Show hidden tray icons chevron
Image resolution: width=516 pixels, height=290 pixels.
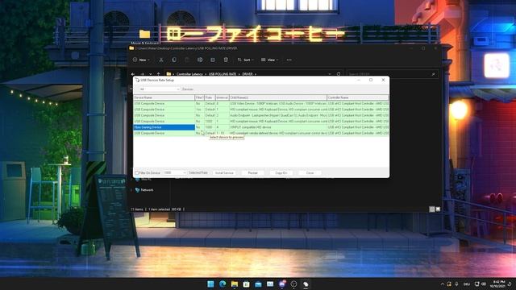click(443, 284)
